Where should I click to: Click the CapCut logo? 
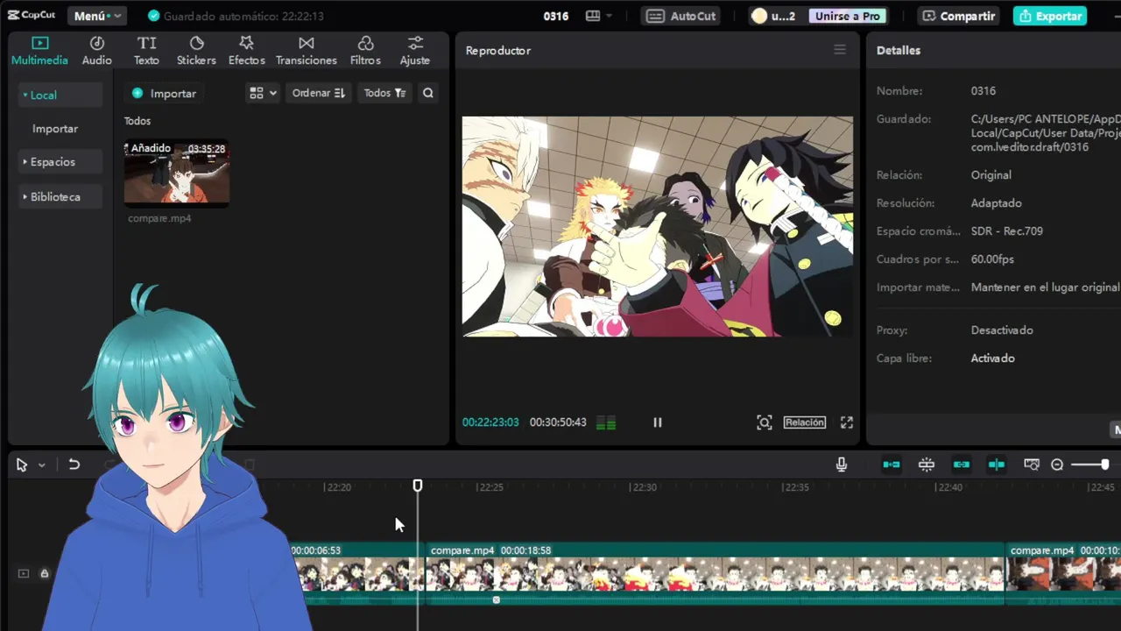pos(32,16)
